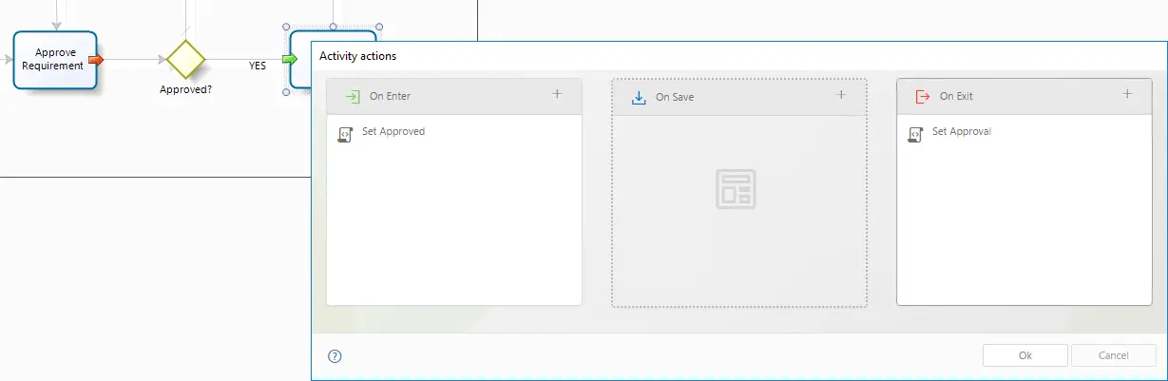The height and width of the screenshot is (381, 1168).
Task: Dismiss dialog with Cancel button
Action: point(1113,355)
